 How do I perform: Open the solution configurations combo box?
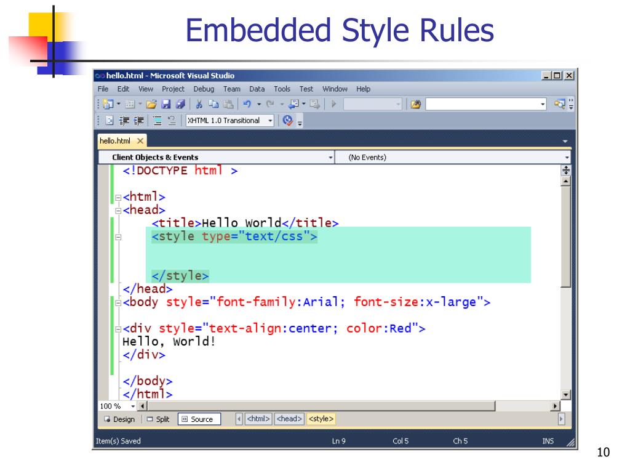click(372, 105)
